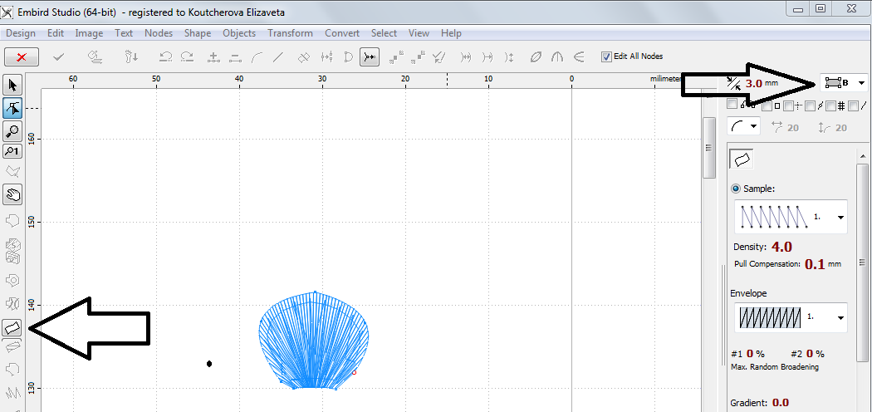The width and height of the screenshot is (872, 412).
Task: Click the add node plus icon
Action: pyautogui.click(x=213, y=57)
